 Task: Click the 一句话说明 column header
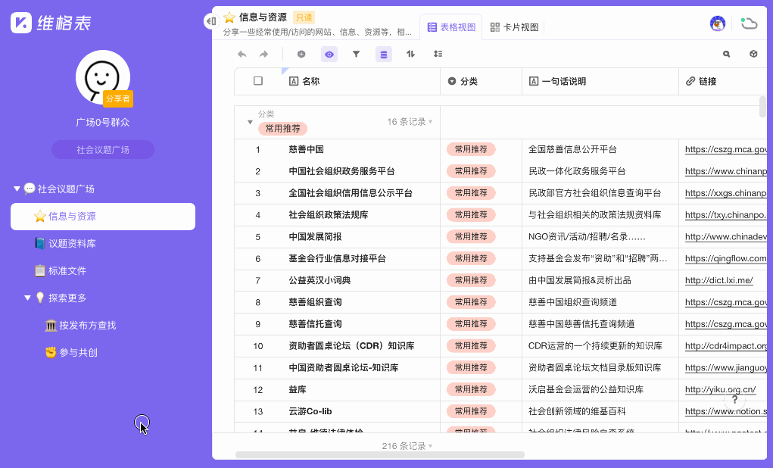[600, 81]
